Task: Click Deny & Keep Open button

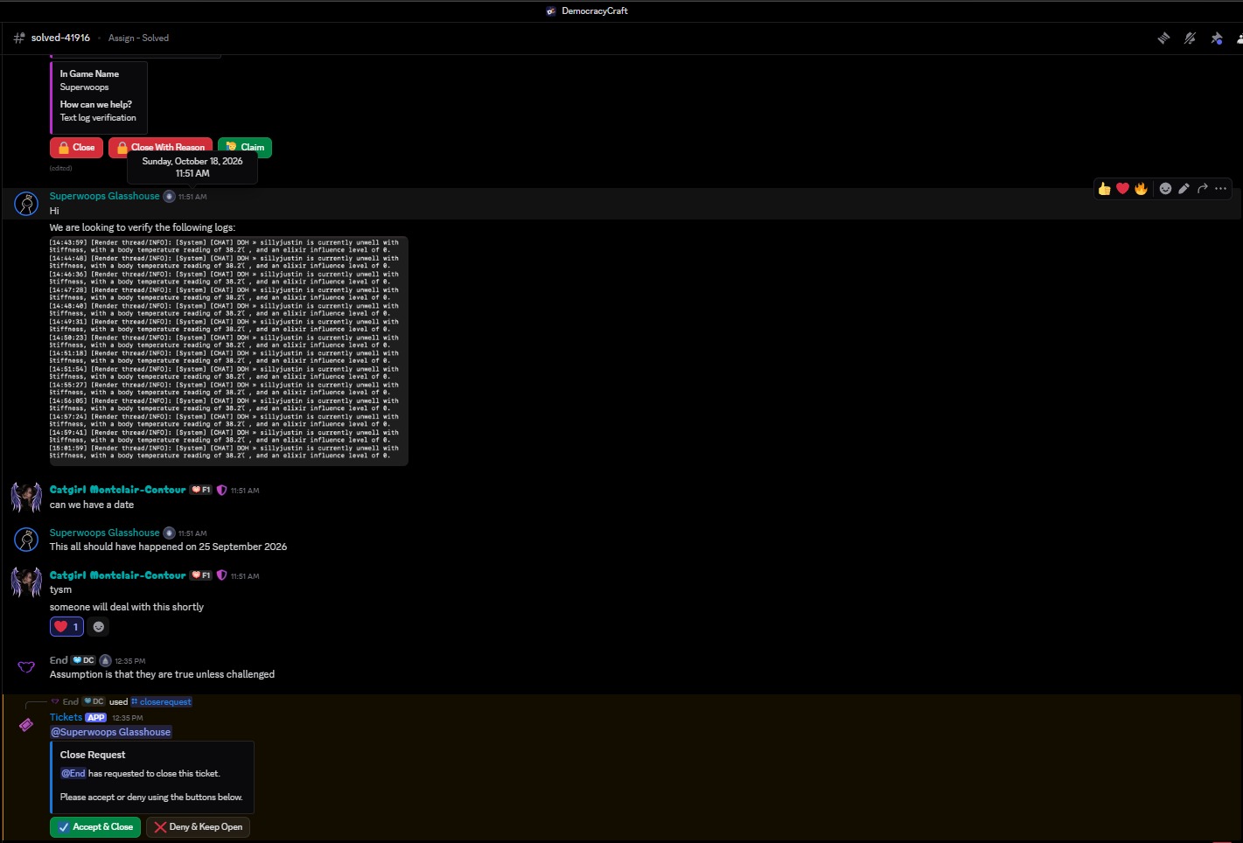Action: 198,827
